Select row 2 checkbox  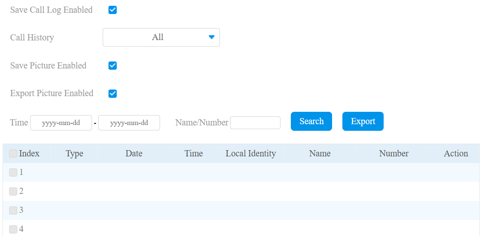pyautogui.click(x=13, y=191)
